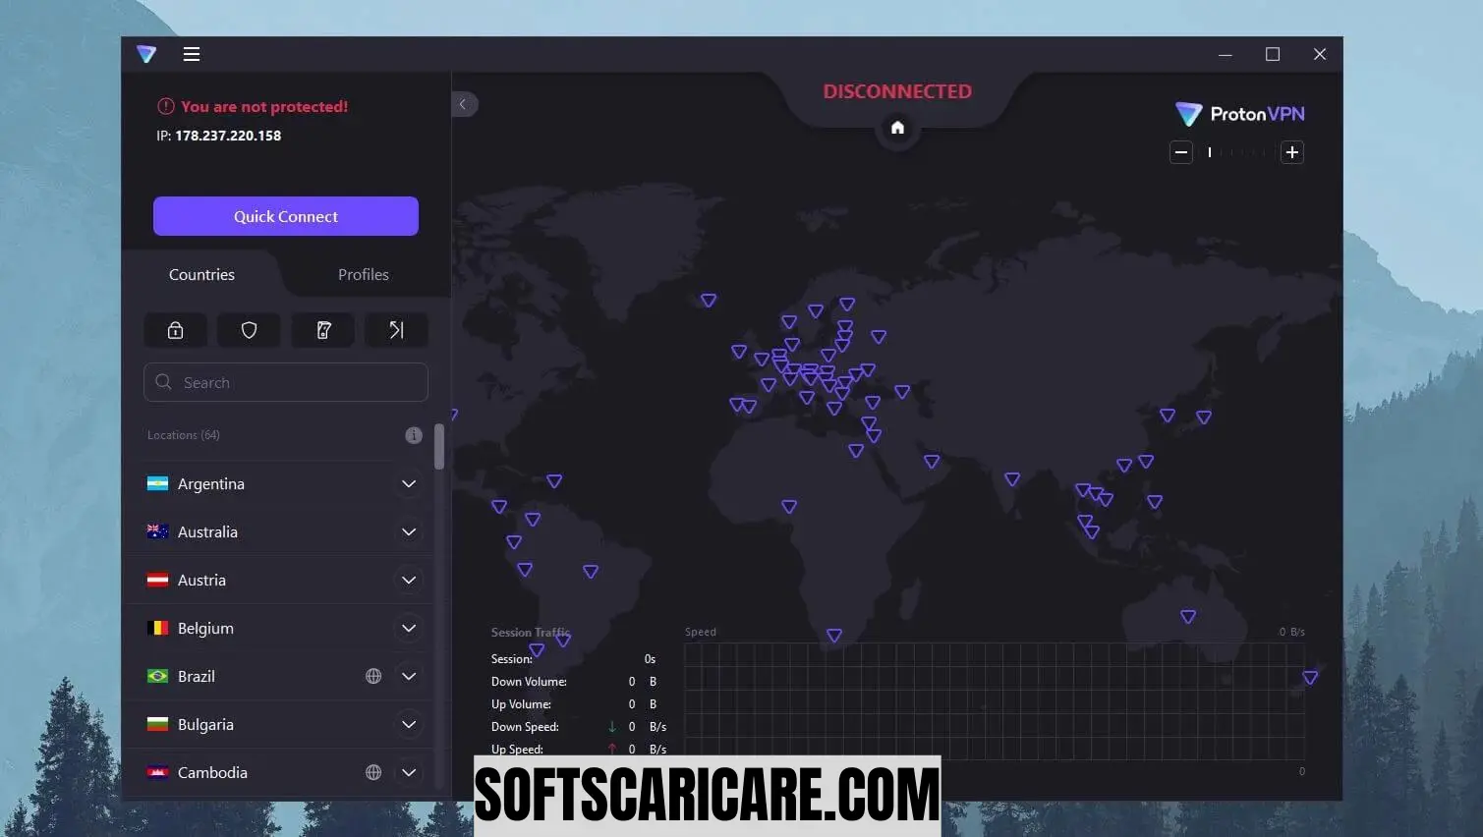Click the India server marker on map
The image size is (1483, 837).
tap(1012, 479)
